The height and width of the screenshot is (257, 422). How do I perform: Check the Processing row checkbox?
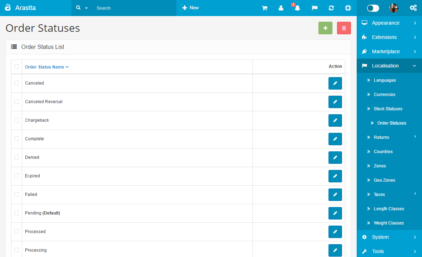tap(17, 250)
